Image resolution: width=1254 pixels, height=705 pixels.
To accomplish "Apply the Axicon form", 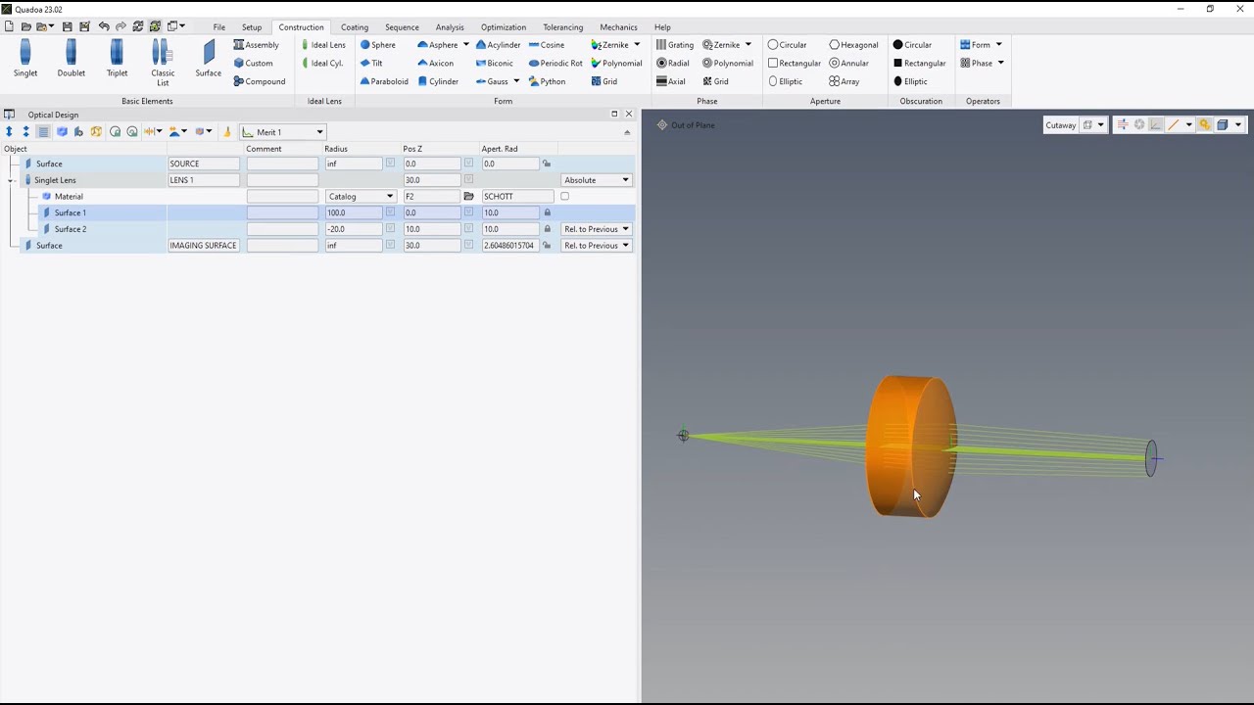I will 436,64.
